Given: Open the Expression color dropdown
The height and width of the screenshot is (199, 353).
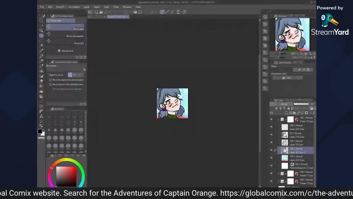Looking at the screenshot, I should point(288,78).
